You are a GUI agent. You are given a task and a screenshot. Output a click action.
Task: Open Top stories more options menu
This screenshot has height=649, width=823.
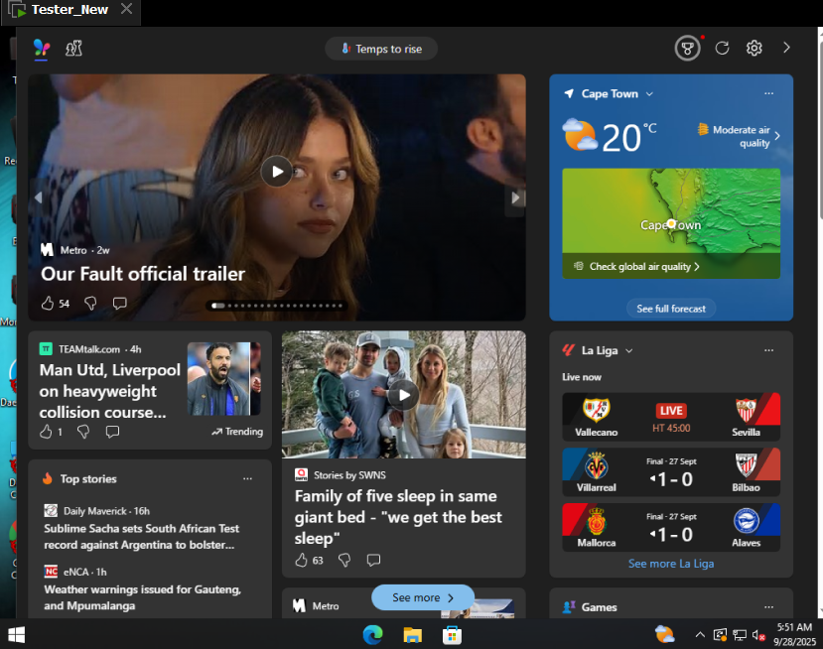[247, 478]
